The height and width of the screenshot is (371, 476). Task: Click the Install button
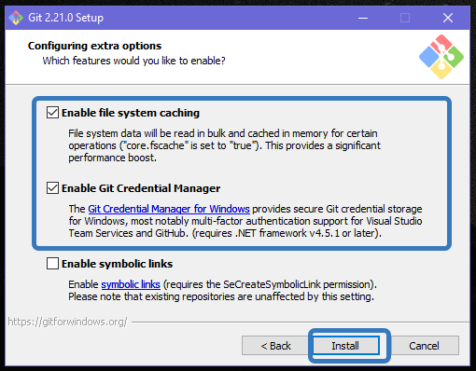(345, 346)
